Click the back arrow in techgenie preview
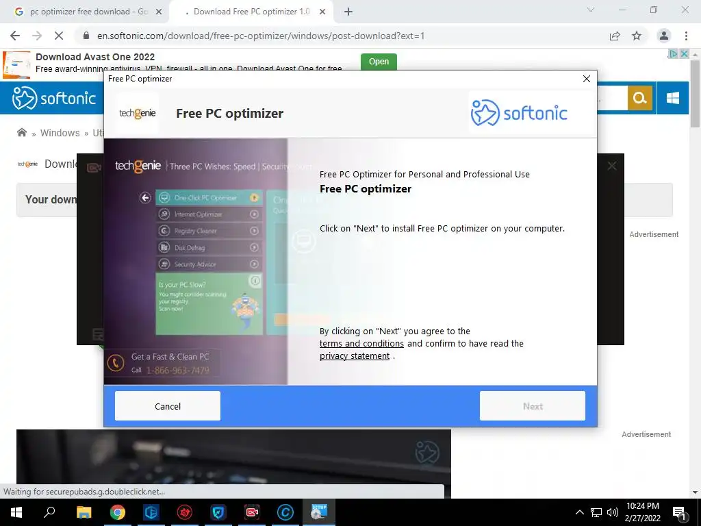 click(145, 197)
